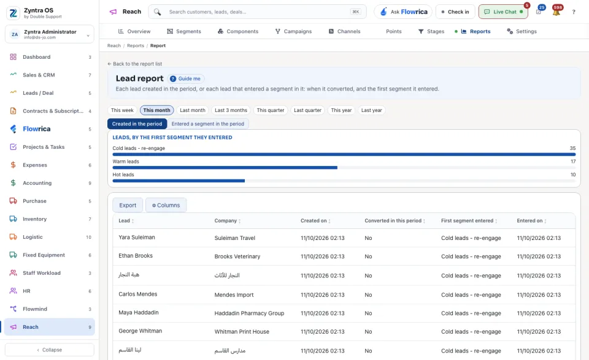Image resolution: width=589 pixels, height=360 pixels.
Task: Open the Projects & Tasks checkbox icon
Action: [13, 147]
